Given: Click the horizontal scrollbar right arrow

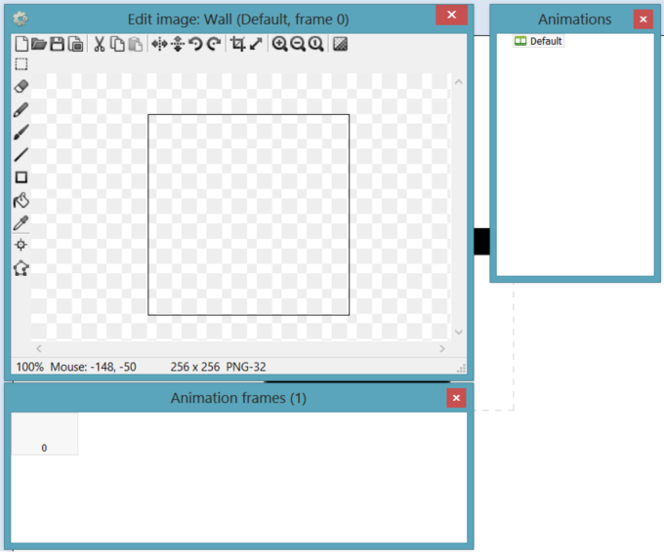Looking at the screenshot, I should 442,348.
